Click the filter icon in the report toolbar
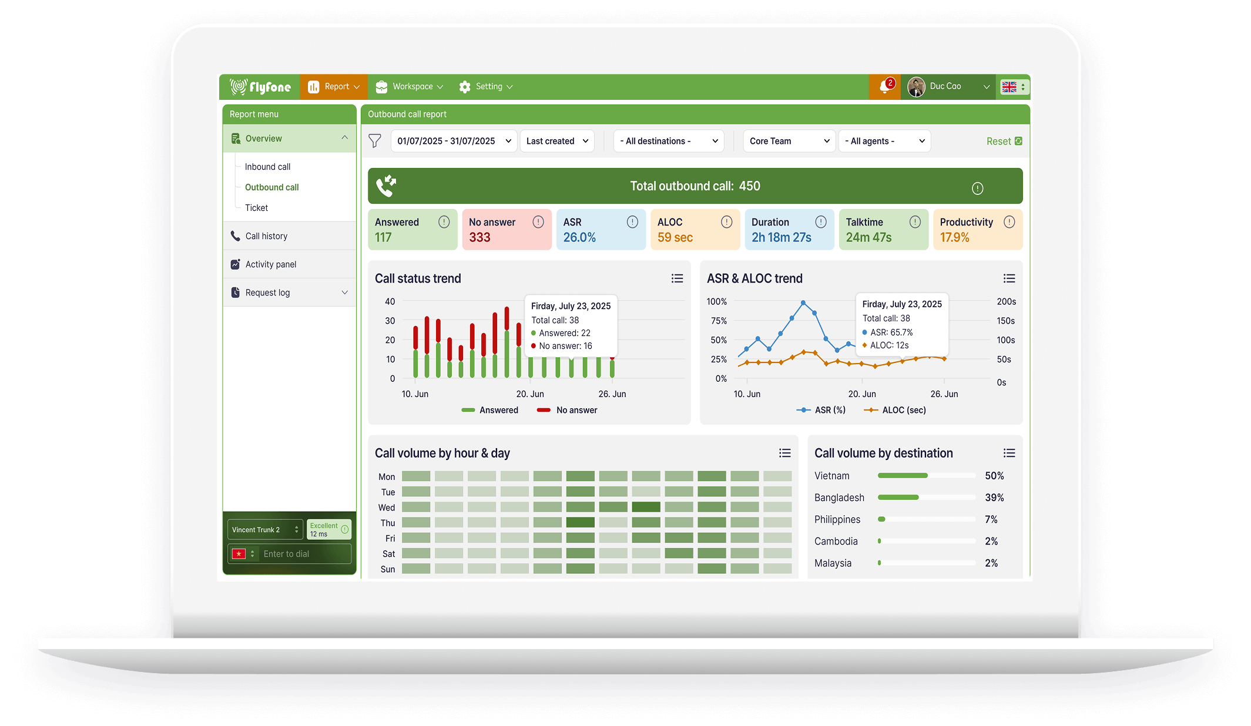Screen dimensions: 1251x726 [x=374, y=141]
